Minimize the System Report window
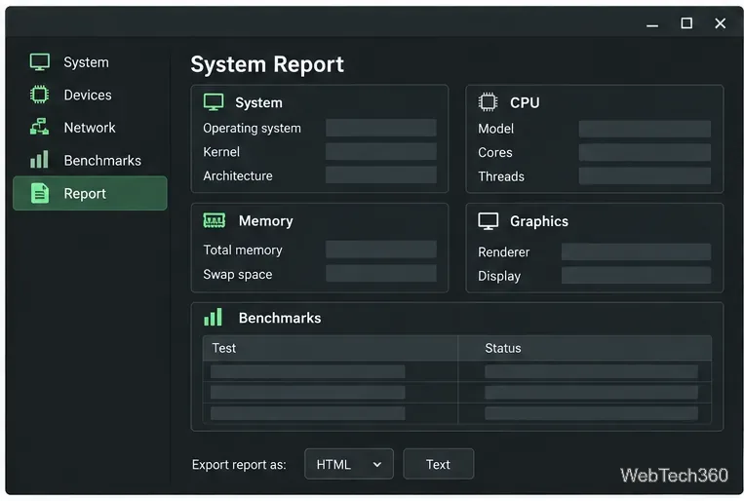 pyautogui.click(x=652, y=23)
